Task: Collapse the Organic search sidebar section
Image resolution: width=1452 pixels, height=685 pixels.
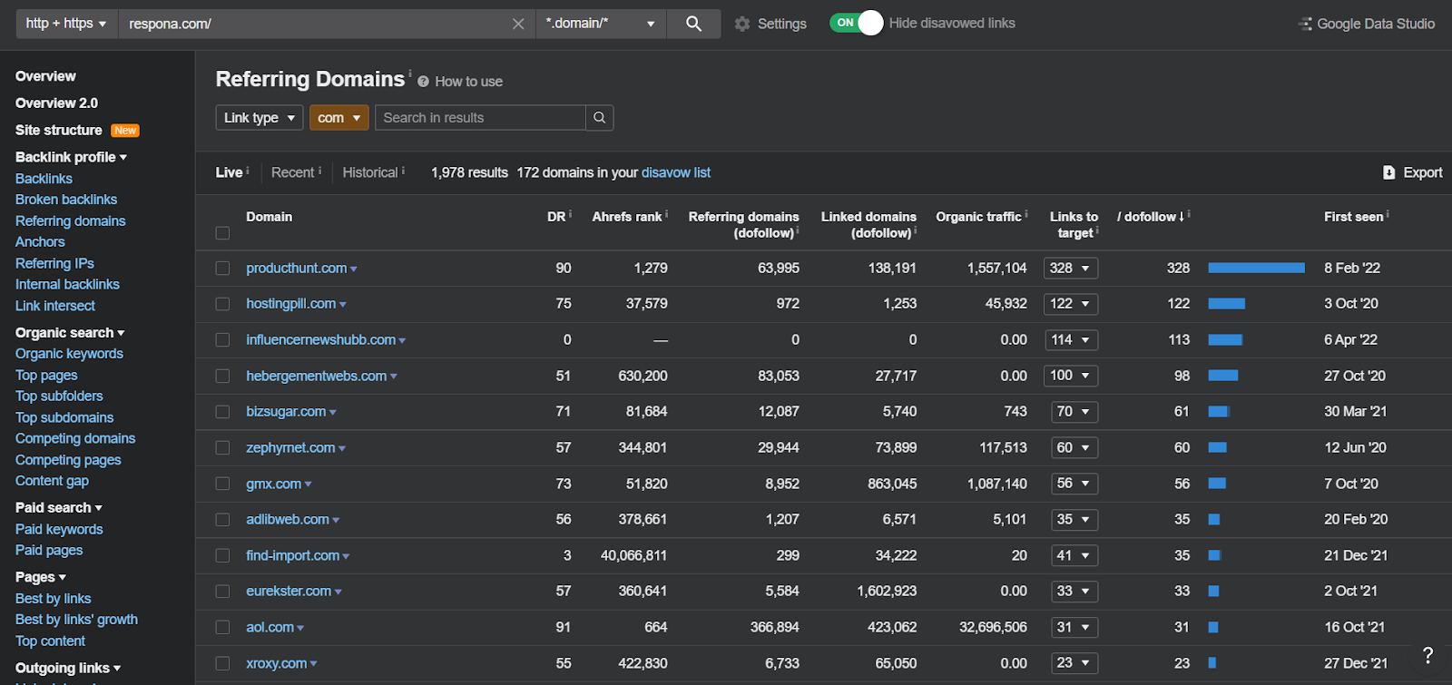Action: click(x=70, y=333)
